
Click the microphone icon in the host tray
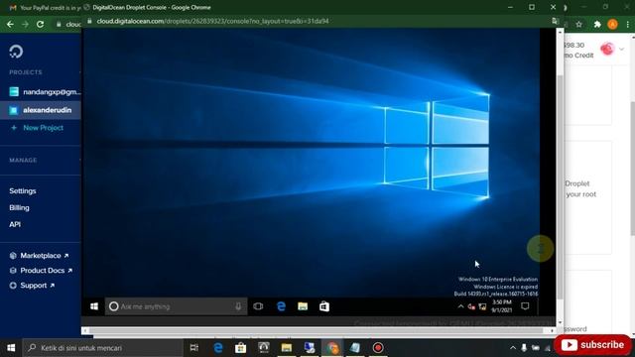point(524,348)
